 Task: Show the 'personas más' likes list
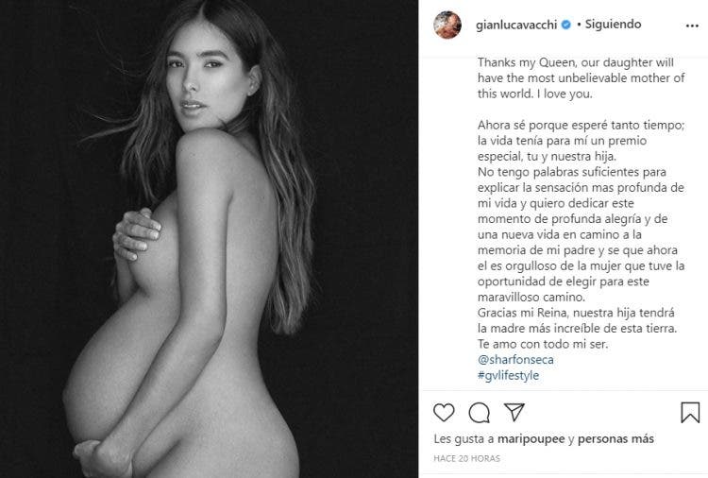click(x=615, y=438)
